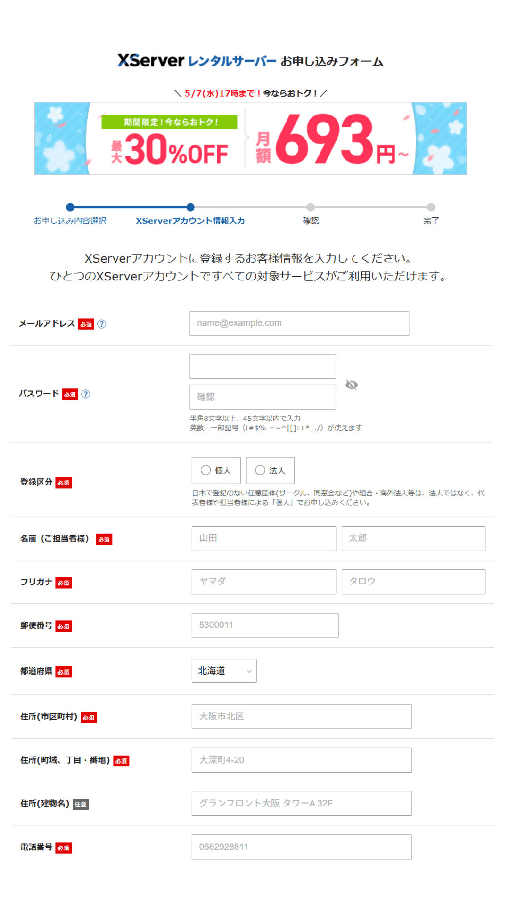Focus the 電話番号 field
The height and width of the screenshot is (905, 509).
pyautogui.click(x=302, y=847)
